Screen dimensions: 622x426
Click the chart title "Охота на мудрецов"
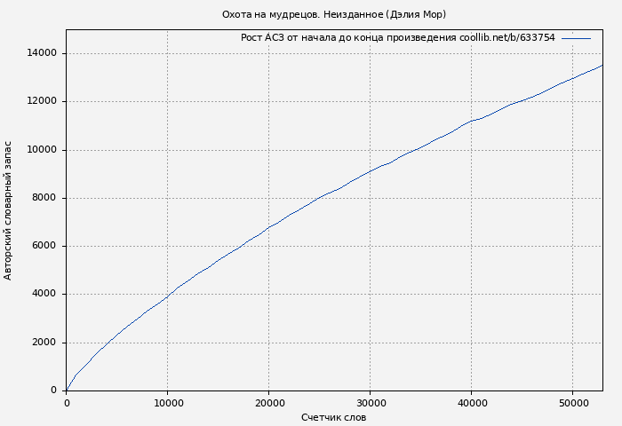pyautogui.click(x=333, y=14)
